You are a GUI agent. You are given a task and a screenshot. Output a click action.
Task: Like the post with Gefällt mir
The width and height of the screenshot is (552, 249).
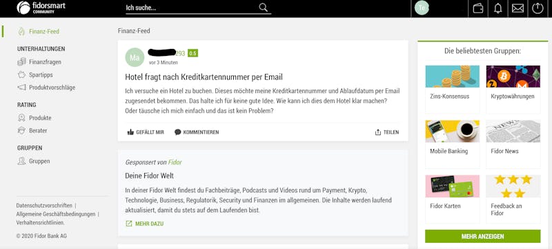146,132
